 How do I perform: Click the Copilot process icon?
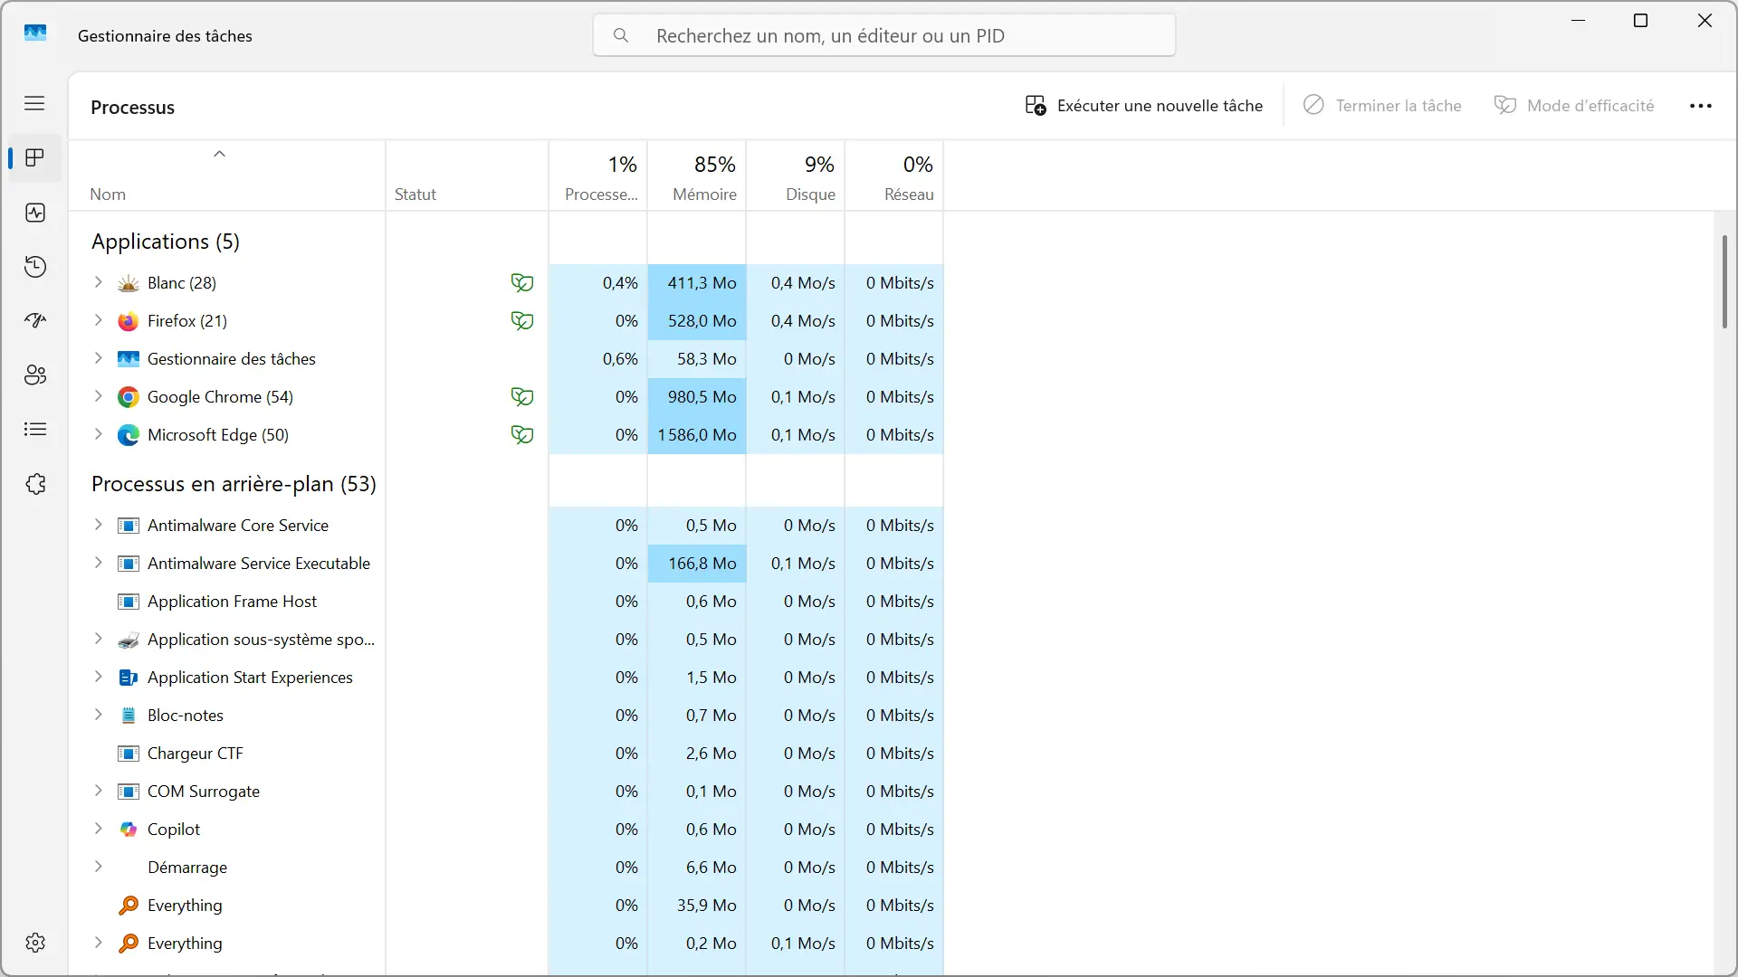coord(129,830)
